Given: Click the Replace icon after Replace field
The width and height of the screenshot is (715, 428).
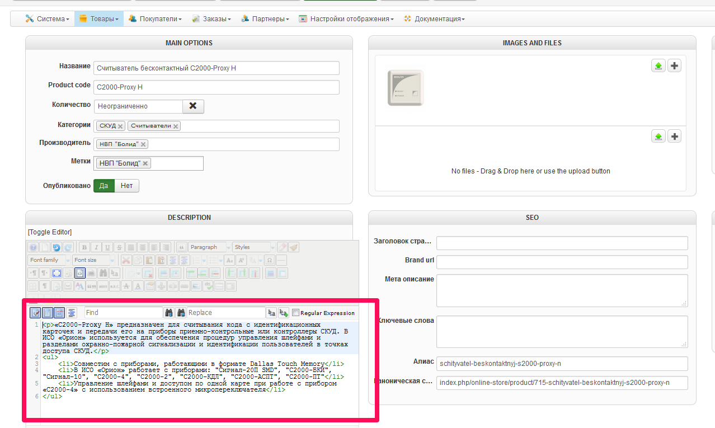Looking at the screenshot, I should click(x=271, y=313).
